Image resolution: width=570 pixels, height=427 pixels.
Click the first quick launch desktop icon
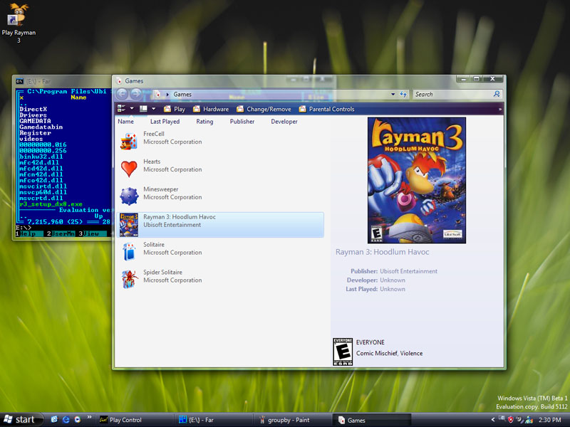tap(54, 419)
